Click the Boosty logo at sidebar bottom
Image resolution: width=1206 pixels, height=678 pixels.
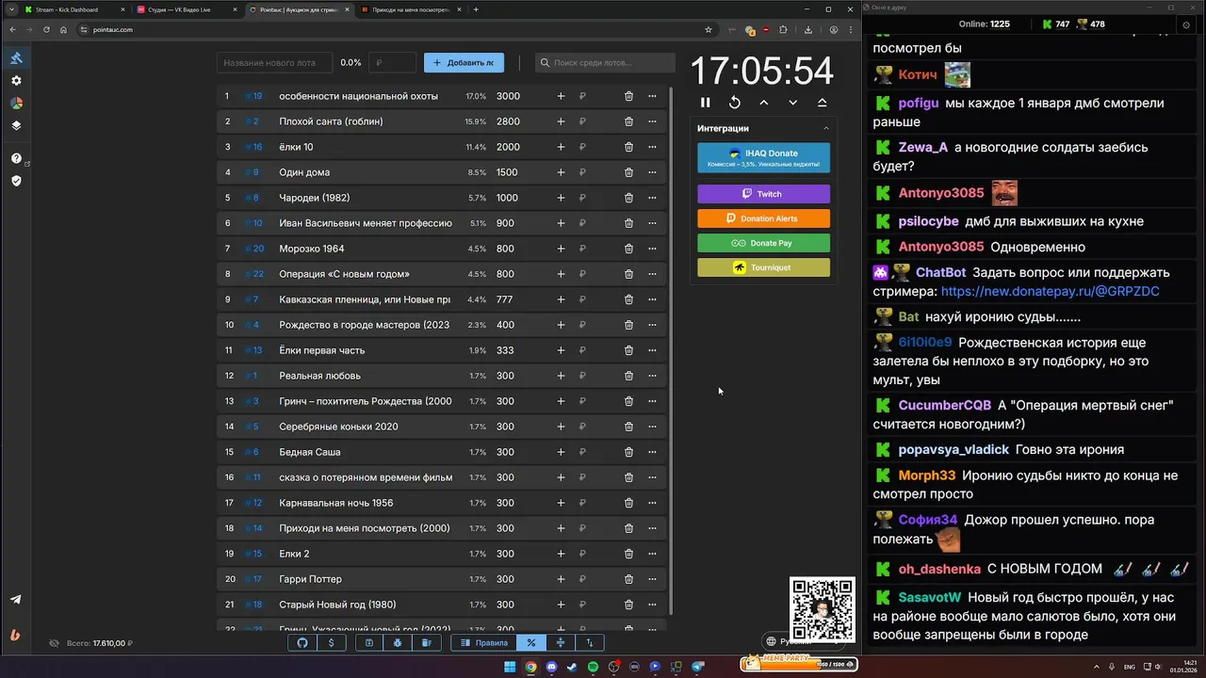15,635
